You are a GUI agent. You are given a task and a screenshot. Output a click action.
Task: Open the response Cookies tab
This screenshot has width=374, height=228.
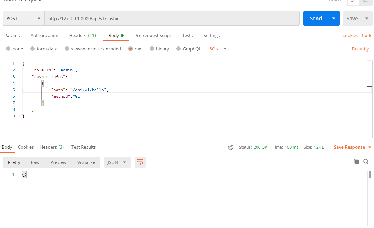click(26, 147)
